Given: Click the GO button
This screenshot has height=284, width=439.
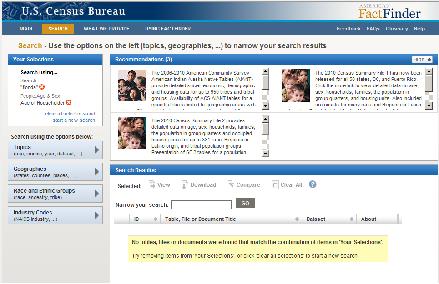Looking at the screenshot, I should tap(245, 203).
